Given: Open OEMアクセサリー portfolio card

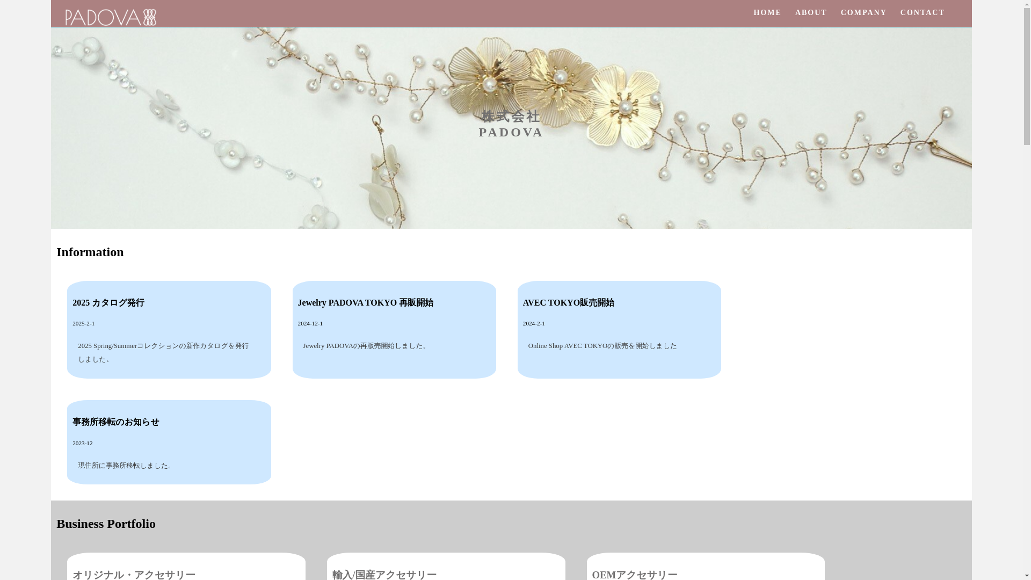Looking at the screenshot, I should (706, 566).
